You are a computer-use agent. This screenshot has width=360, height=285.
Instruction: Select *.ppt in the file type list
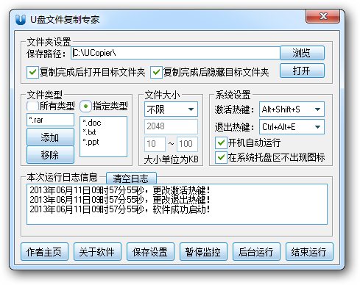(91, 142)
